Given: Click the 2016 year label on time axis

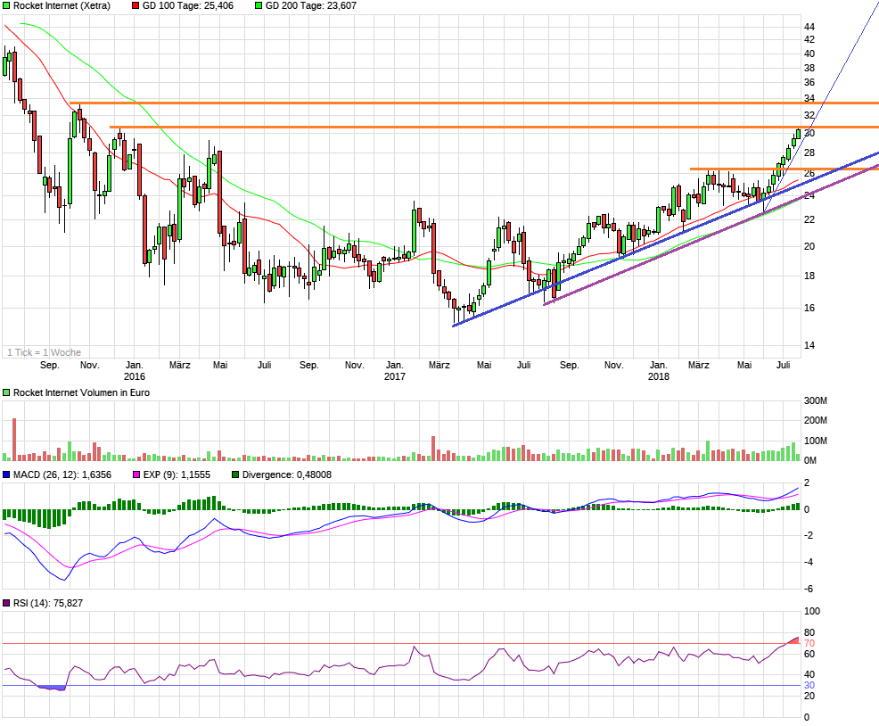Looking at the screenshot, I should [134, 376].
